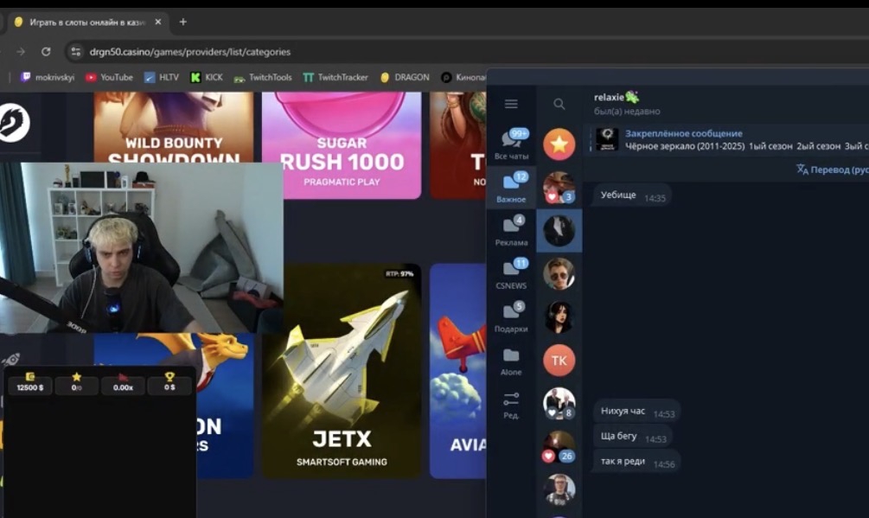The width and height of the screenshot is (869, 518).
Task: Click the rocket icon in casino sidebar
Action: [x=10, y=360]
